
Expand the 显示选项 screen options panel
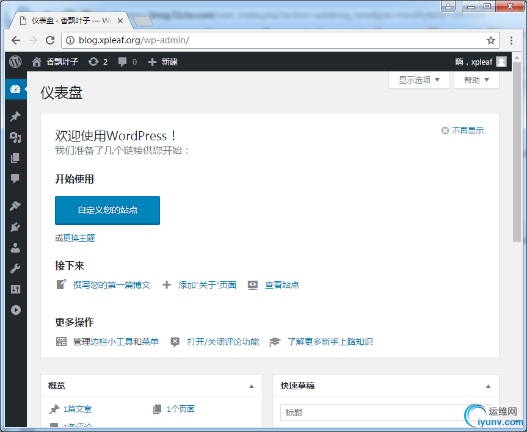point(419,80)
